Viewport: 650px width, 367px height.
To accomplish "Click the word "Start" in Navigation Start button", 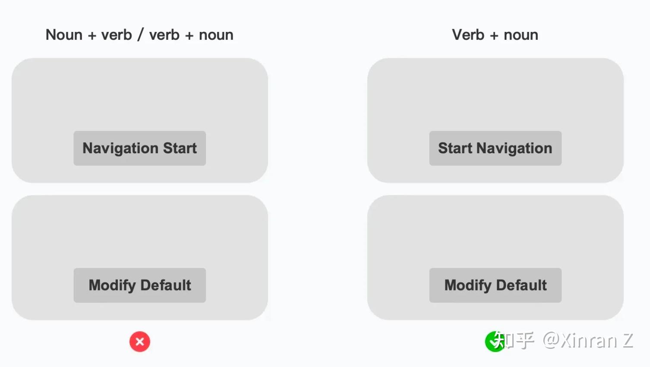I will (180, 148).
